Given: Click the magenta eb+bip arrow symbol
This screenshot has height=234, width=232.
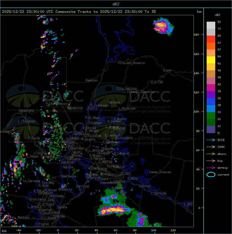Looking at the screenshot, I should click(211, 168).
